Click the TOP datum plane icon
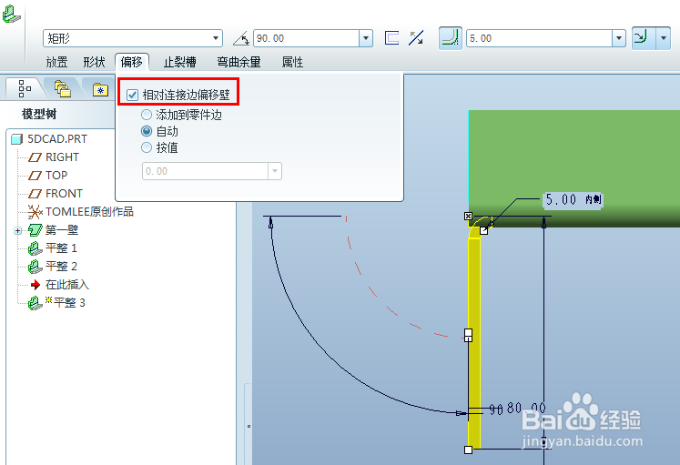The height and width of the screenshot is (465, 680). pos(35,176)
